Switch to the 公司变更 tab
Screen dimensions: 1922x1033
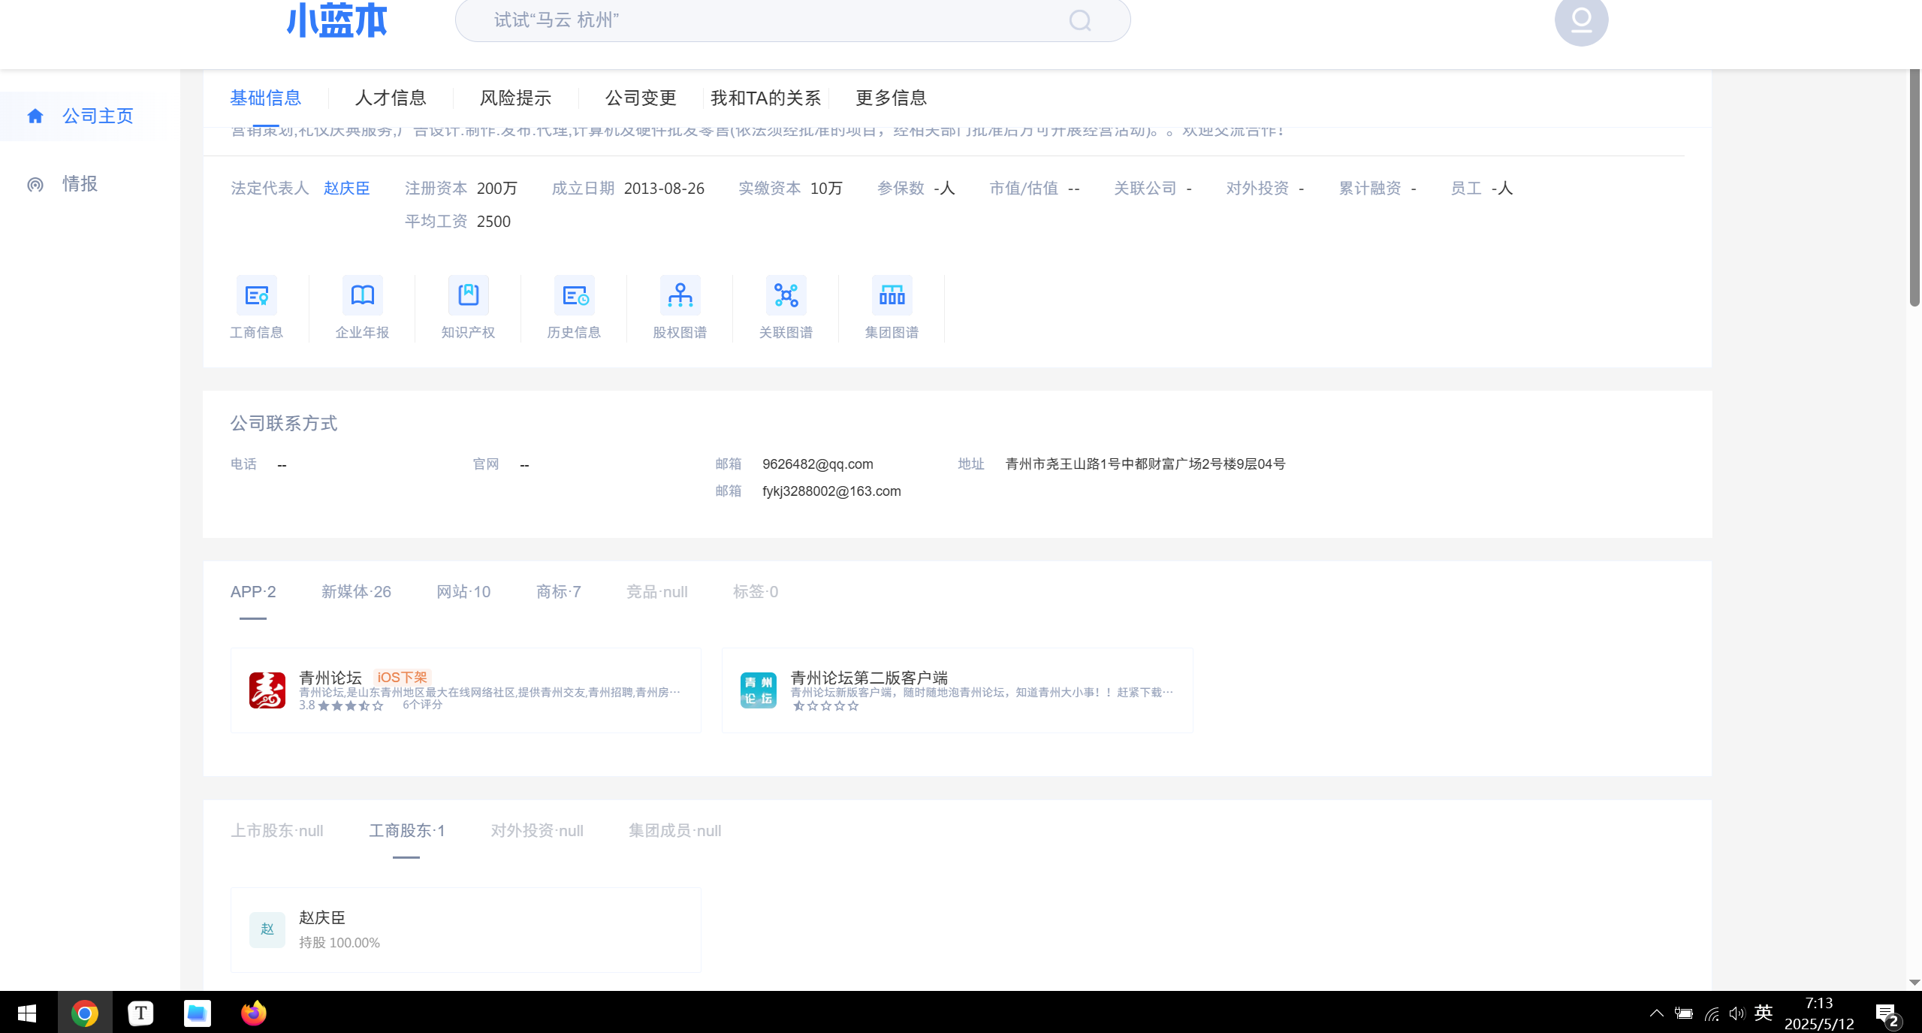pyautogui.click(x=639, y=98)
